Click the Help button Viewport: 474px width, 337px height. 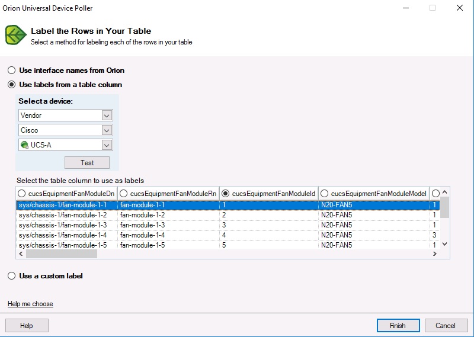27,326
